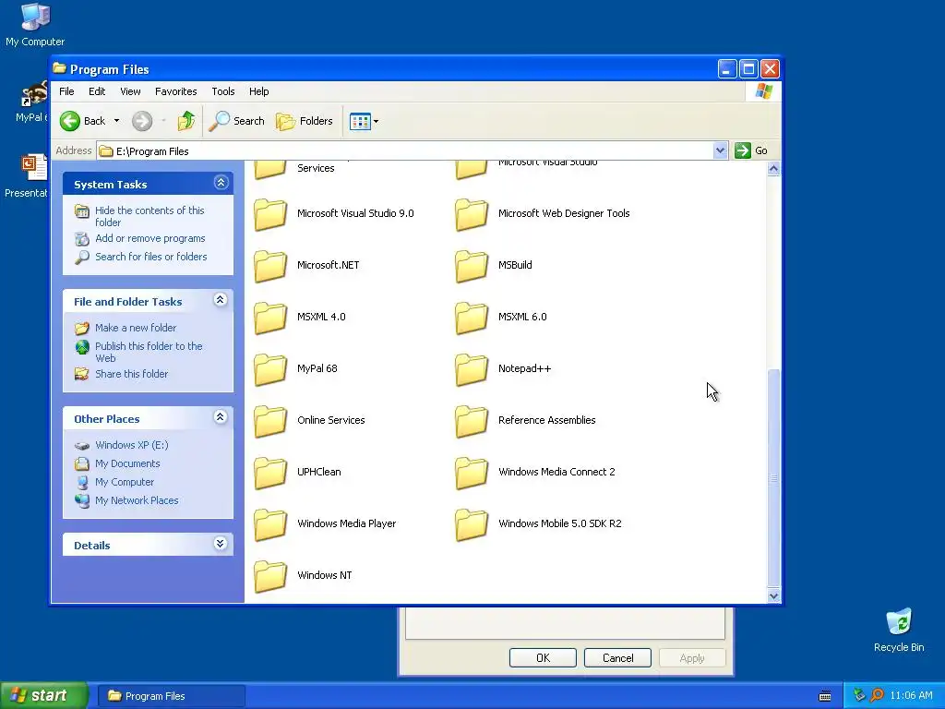Click the Program Files taskbar button
Viewport: 945px width, 709px height.
pyautogui.click(x=171, y=696)
